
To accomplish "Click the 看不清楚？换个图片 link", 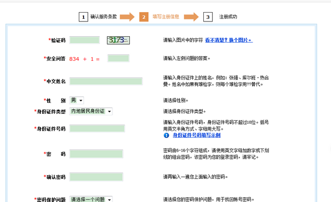I will point(229,40).
